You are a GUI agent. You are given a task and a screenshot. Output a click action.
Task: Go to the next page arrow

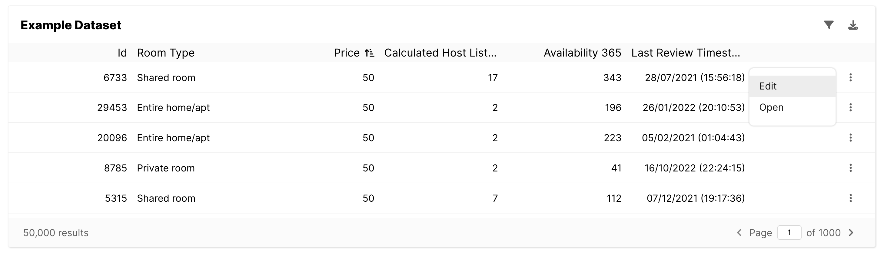pyautogui.click(x=851, y=233)
